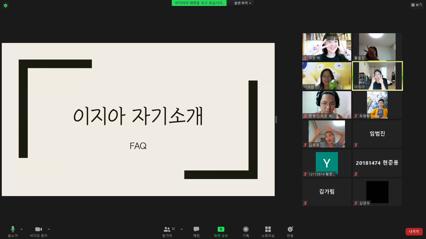Mute the microphone with 음소거
Image resolution: width=426 pixels, height=239 pixels.
13,232
